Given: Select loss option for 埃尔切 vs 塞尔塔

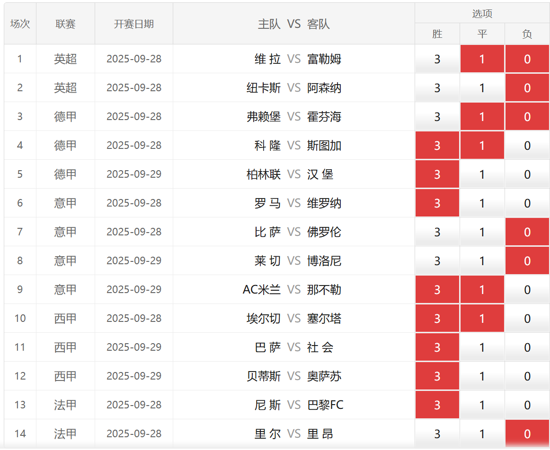Looking at the screenshot, I should point(527,319).
